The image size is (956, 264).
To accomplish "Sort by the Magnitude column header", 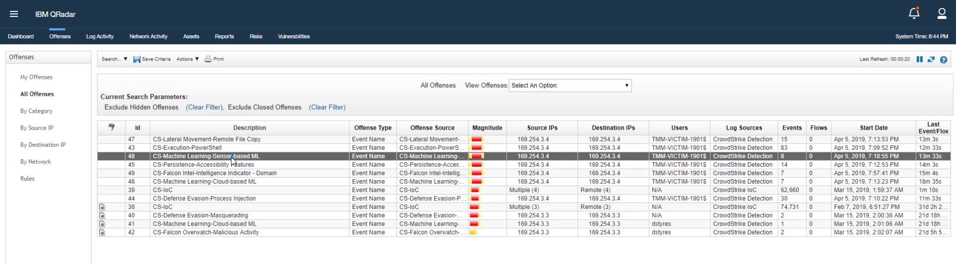I will click(x=487, y=128).
